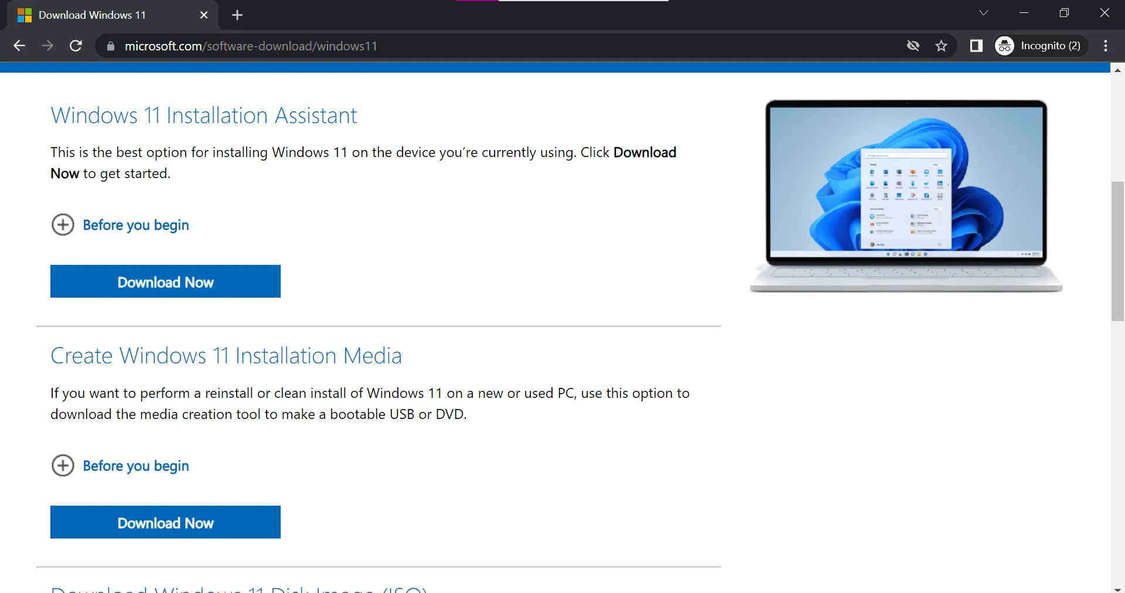
Task: Click Windows 11 Installation Assistant heading
Action: point(204,115)
